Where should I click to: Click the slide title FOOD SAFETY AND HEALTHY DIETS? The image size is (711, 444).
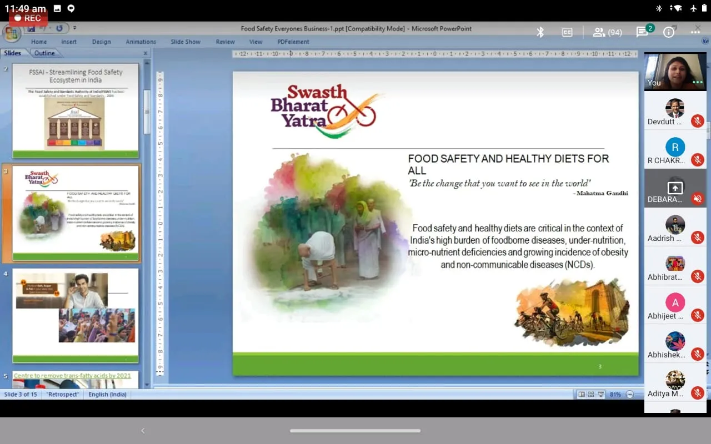click(x=508, y=164)
